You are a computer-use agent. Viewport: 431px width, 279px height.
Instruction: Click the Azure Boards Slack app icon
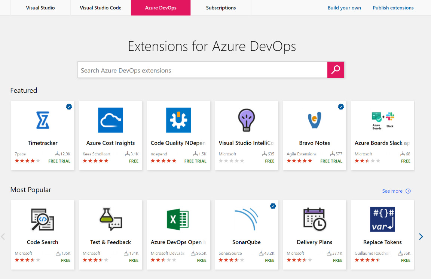click(x=382, y=120)
